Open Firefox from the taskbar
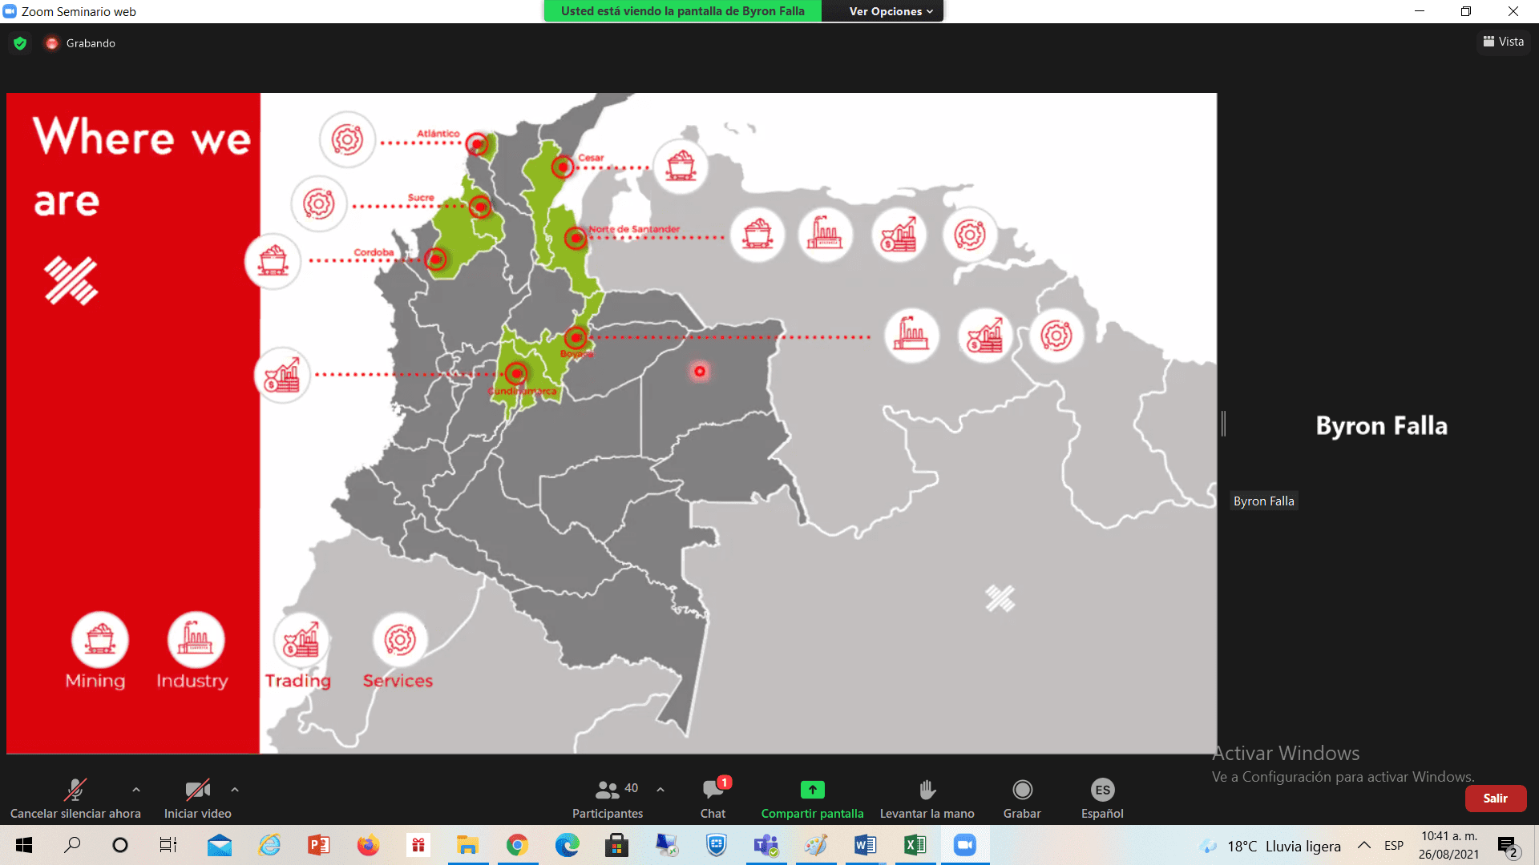This screenshot has width=1539, height=865. [369, 845]
